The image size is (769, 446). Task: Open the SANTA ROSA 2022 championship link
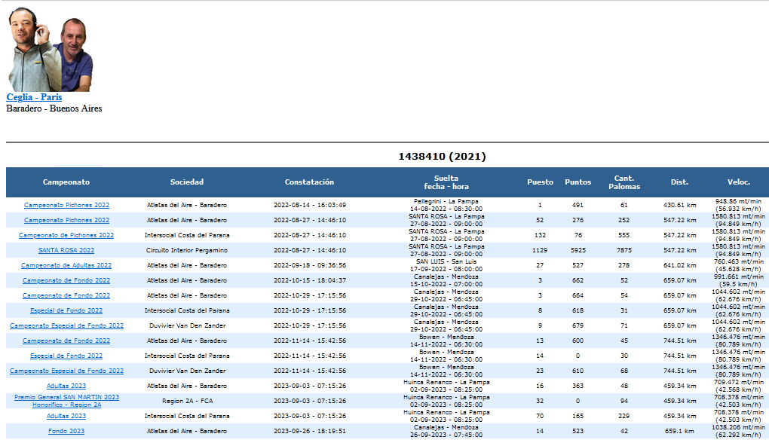66,250
